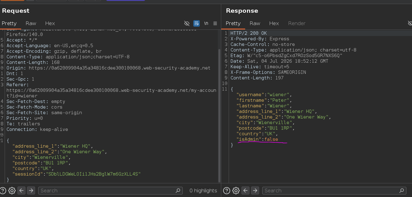Click the X-Powered-By: Express header

(260, 39)
